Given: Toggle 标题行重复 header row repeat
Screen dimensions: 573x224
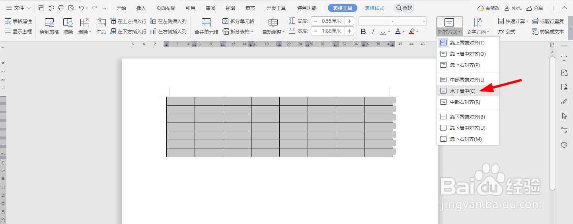Looking at the screenshot, I should coord(548,21).
